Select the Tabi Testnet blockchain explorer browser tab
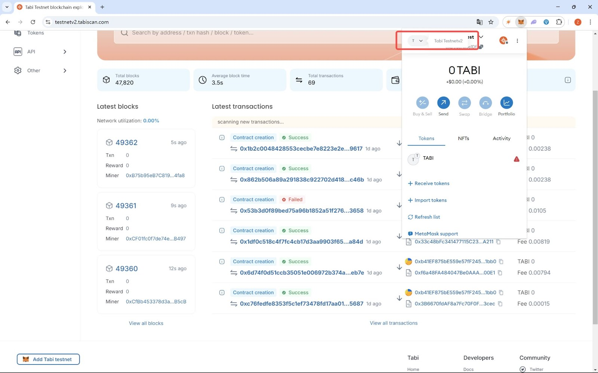The height and width of the screenshot is (373, 598). 54,7
